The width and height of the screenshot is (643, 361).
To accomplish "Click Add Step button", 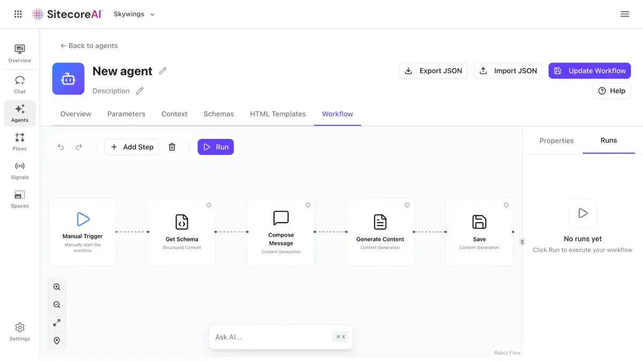I will [132, 147].
